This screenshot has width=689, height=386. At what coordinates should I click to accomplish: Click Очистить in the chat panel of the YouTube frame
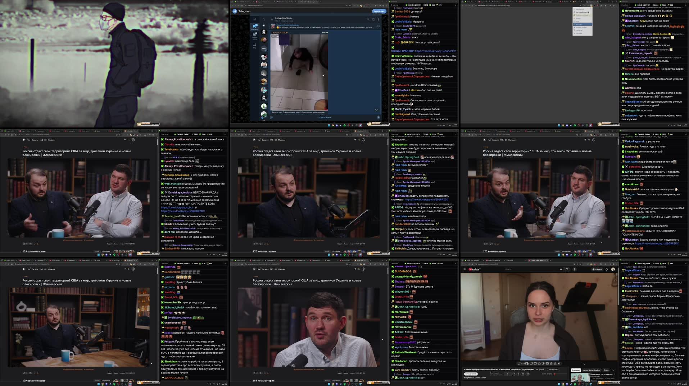[x=625, y=264]
